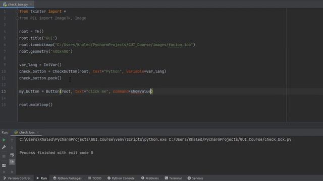Collapse the import block at line 1

coord(17,12)
